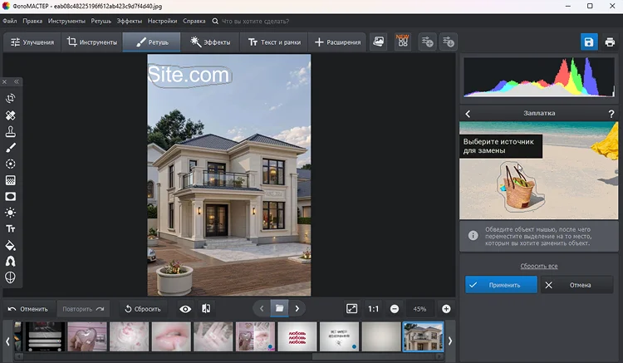Select the radial filter dashed circle tool

point(10,164)
